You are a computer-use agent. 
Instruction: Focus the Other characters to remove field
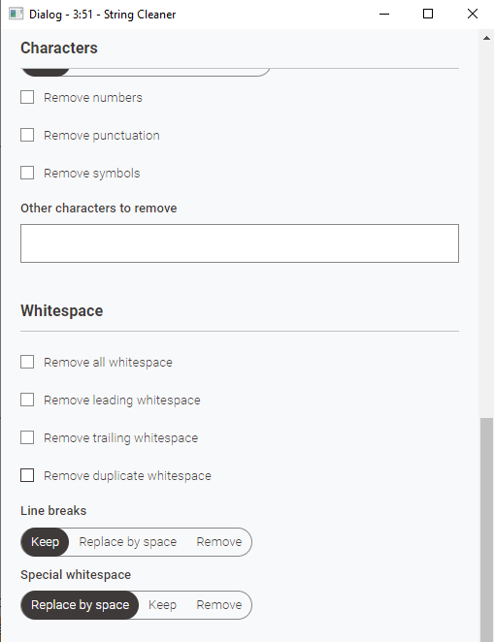(240, 243)
